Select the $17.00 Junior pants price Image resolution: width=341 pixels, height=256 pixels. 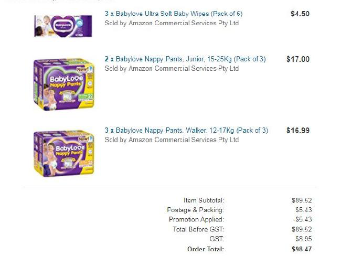pyautogui.click(x=298, y=59)
